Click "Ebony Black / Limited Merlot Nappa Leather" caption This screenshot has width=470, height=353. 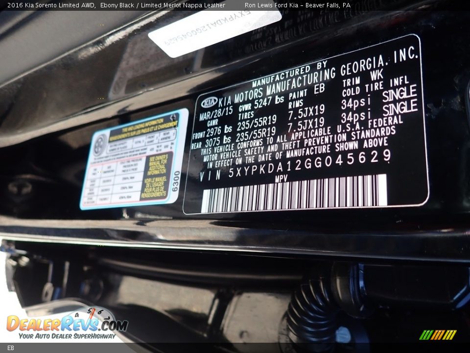(x=163, y=5)
